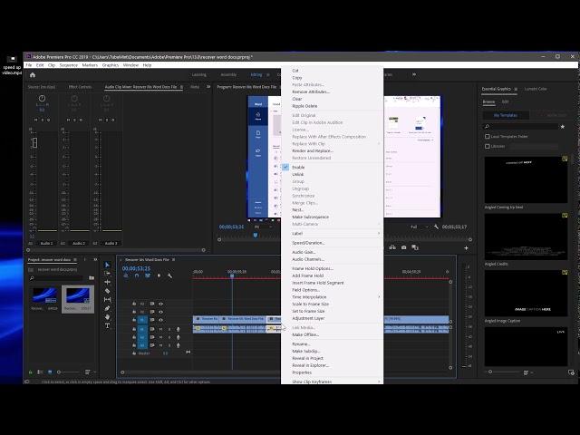Viewport: 580px width, 435px height.
Task: Open workspace overflow chevrons
Action: click(x=414, y=74)
